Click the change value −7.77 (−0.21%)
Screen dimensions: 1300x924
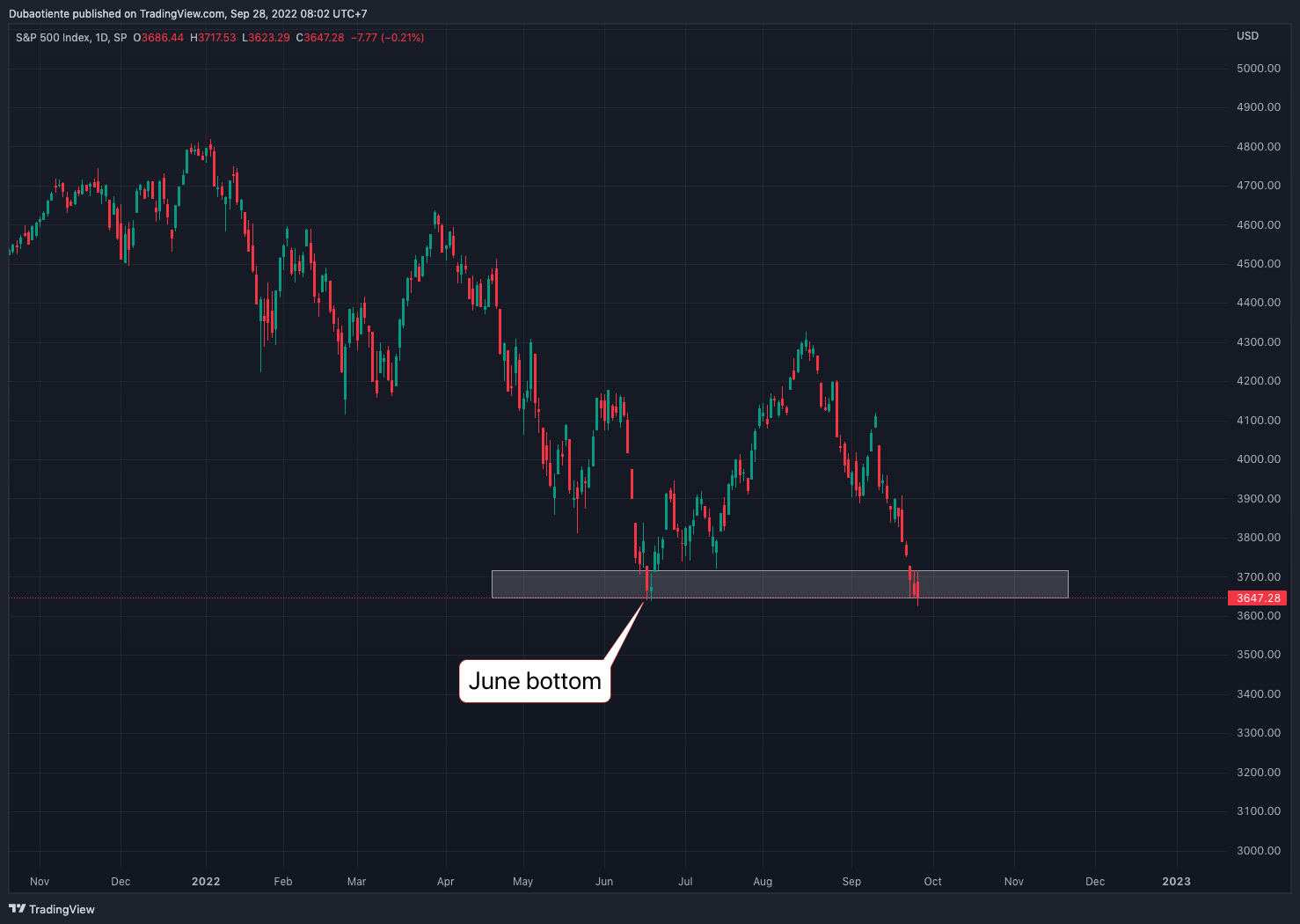coord(387,38)
